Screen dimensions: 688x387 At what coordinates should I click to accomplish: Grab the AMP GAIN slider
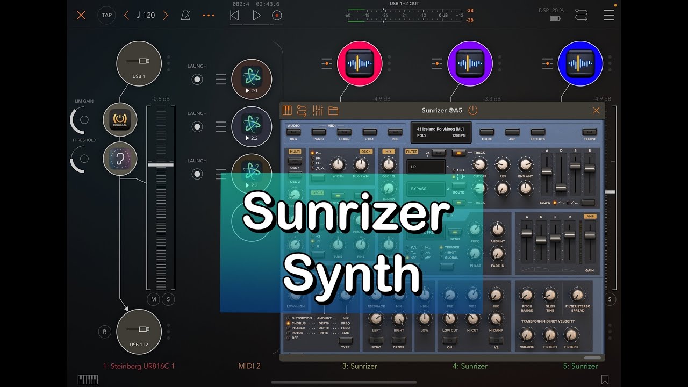click(x=590, y=235)
